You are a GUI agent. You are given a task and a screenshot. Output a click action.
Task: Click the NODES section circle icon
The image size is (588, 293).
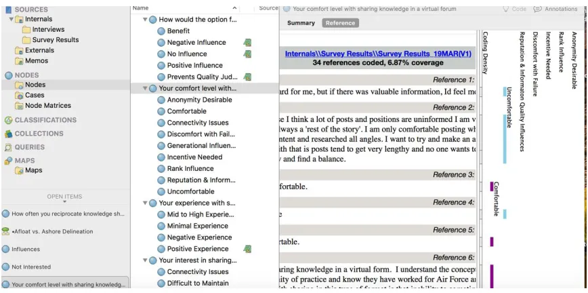(x=8, y=75)
